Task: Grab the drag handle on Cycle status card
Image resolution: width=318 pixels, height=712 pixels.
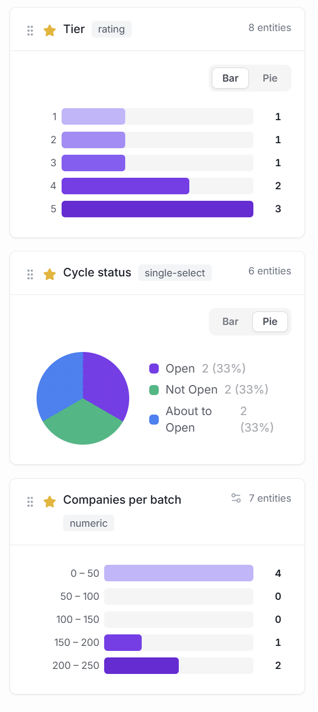Action: point(30,273)
